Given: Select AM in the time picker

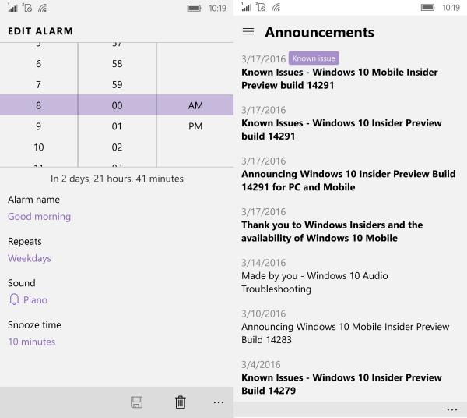Looking at the screenshot, I should (195, 105).
